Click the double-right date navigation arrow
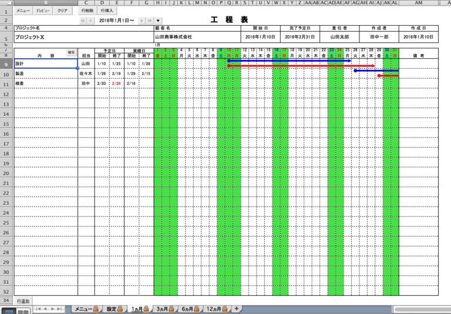451x314 pixels. click(x=149, y=21)
